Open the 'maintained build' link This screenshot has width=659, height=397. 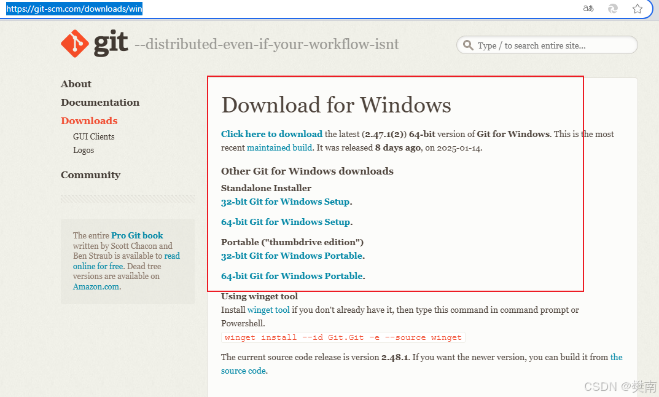pyautogui.click(x=279, y=147)
